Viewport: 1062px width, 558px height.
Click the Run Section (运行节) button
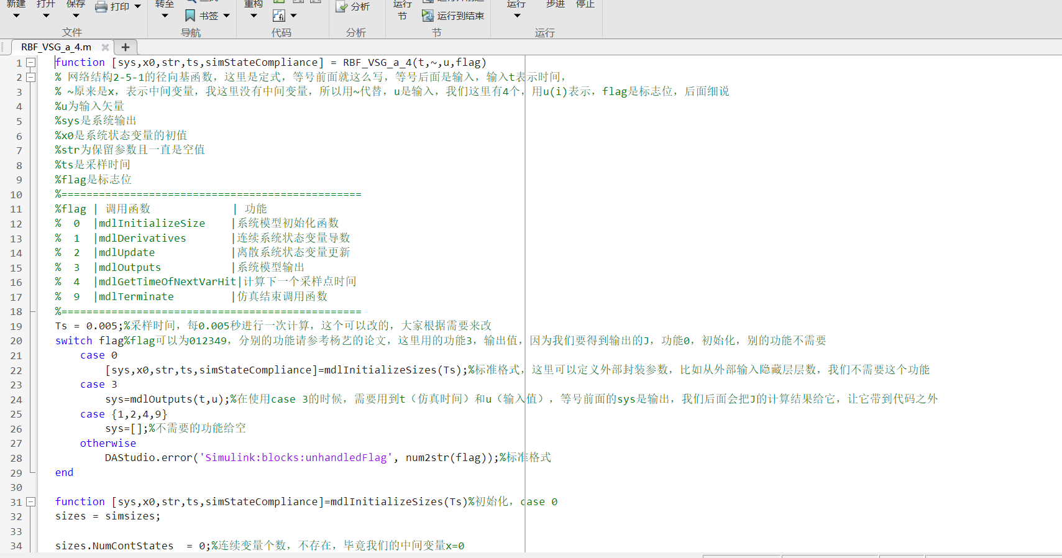pos(402,9)
